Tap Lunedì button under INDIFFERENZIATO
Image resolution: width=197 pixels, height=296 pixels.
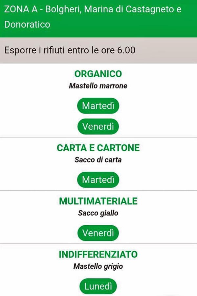pyautogui.click(x=98, y=286)
